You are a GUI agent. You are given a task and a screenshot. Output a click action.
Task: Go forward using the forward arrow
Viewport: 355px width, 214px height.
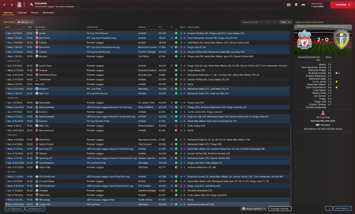pyautogui.click(x=12, y=5)
